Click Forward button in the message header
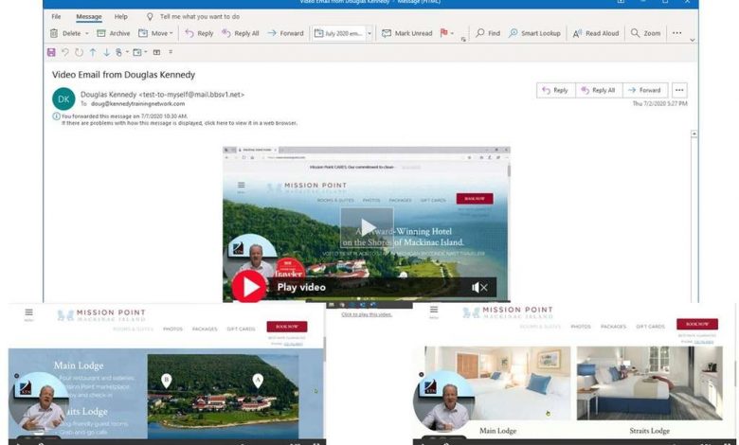The height and width of the screenshot is (445, 739). [645, 90]
